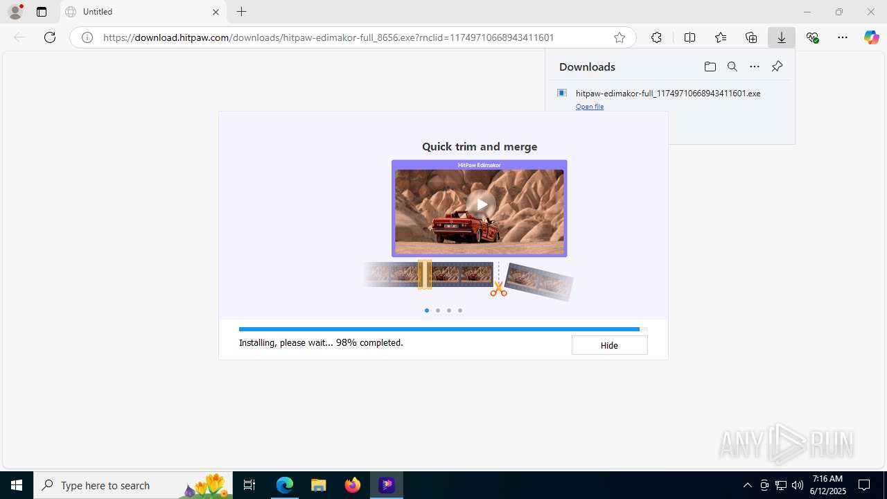This screenshot has width=887, height=499.
Task: Click the taskbar search box
Action: 133,485
